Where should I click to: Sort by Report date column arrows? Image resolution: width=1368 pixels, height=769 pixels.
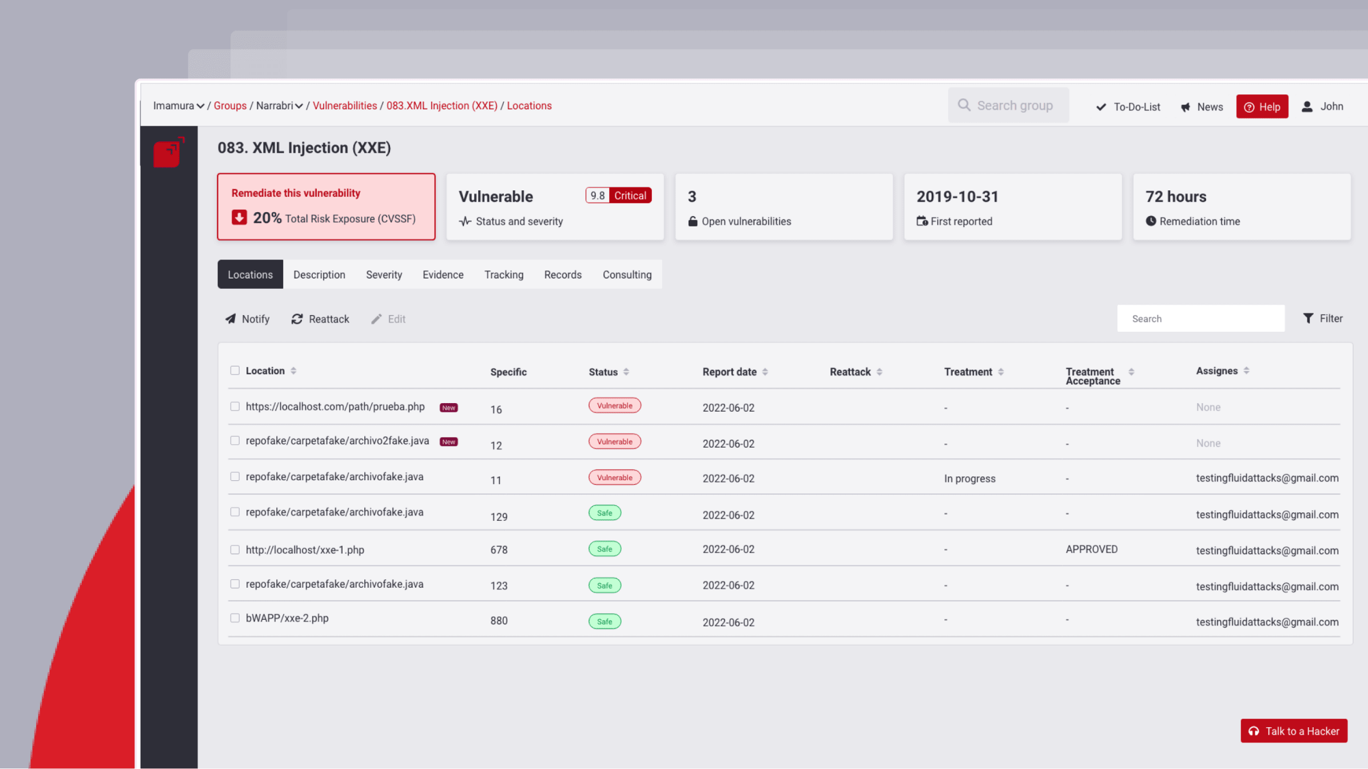[x=765, y=372]
